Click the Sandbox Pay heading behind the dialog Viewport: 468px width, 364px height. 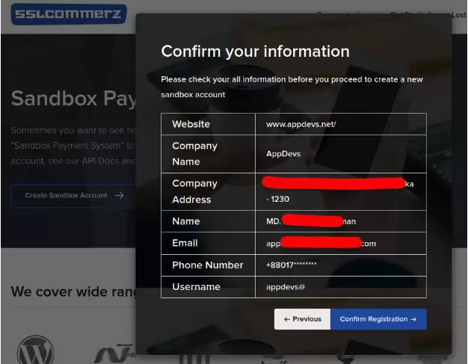73,99
